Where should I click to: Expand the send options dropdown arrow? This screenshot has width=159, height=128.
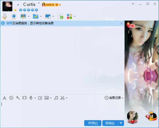coord(121,123)
